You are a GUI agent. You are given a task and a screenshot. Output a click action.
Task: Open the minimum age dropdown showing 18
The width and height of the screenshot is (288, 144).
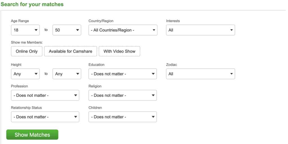click(x=25, y=30)
